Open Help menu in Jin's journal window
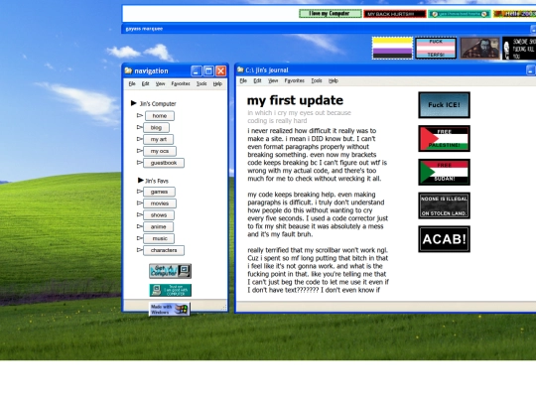536x402 pixels. point(334,80)
